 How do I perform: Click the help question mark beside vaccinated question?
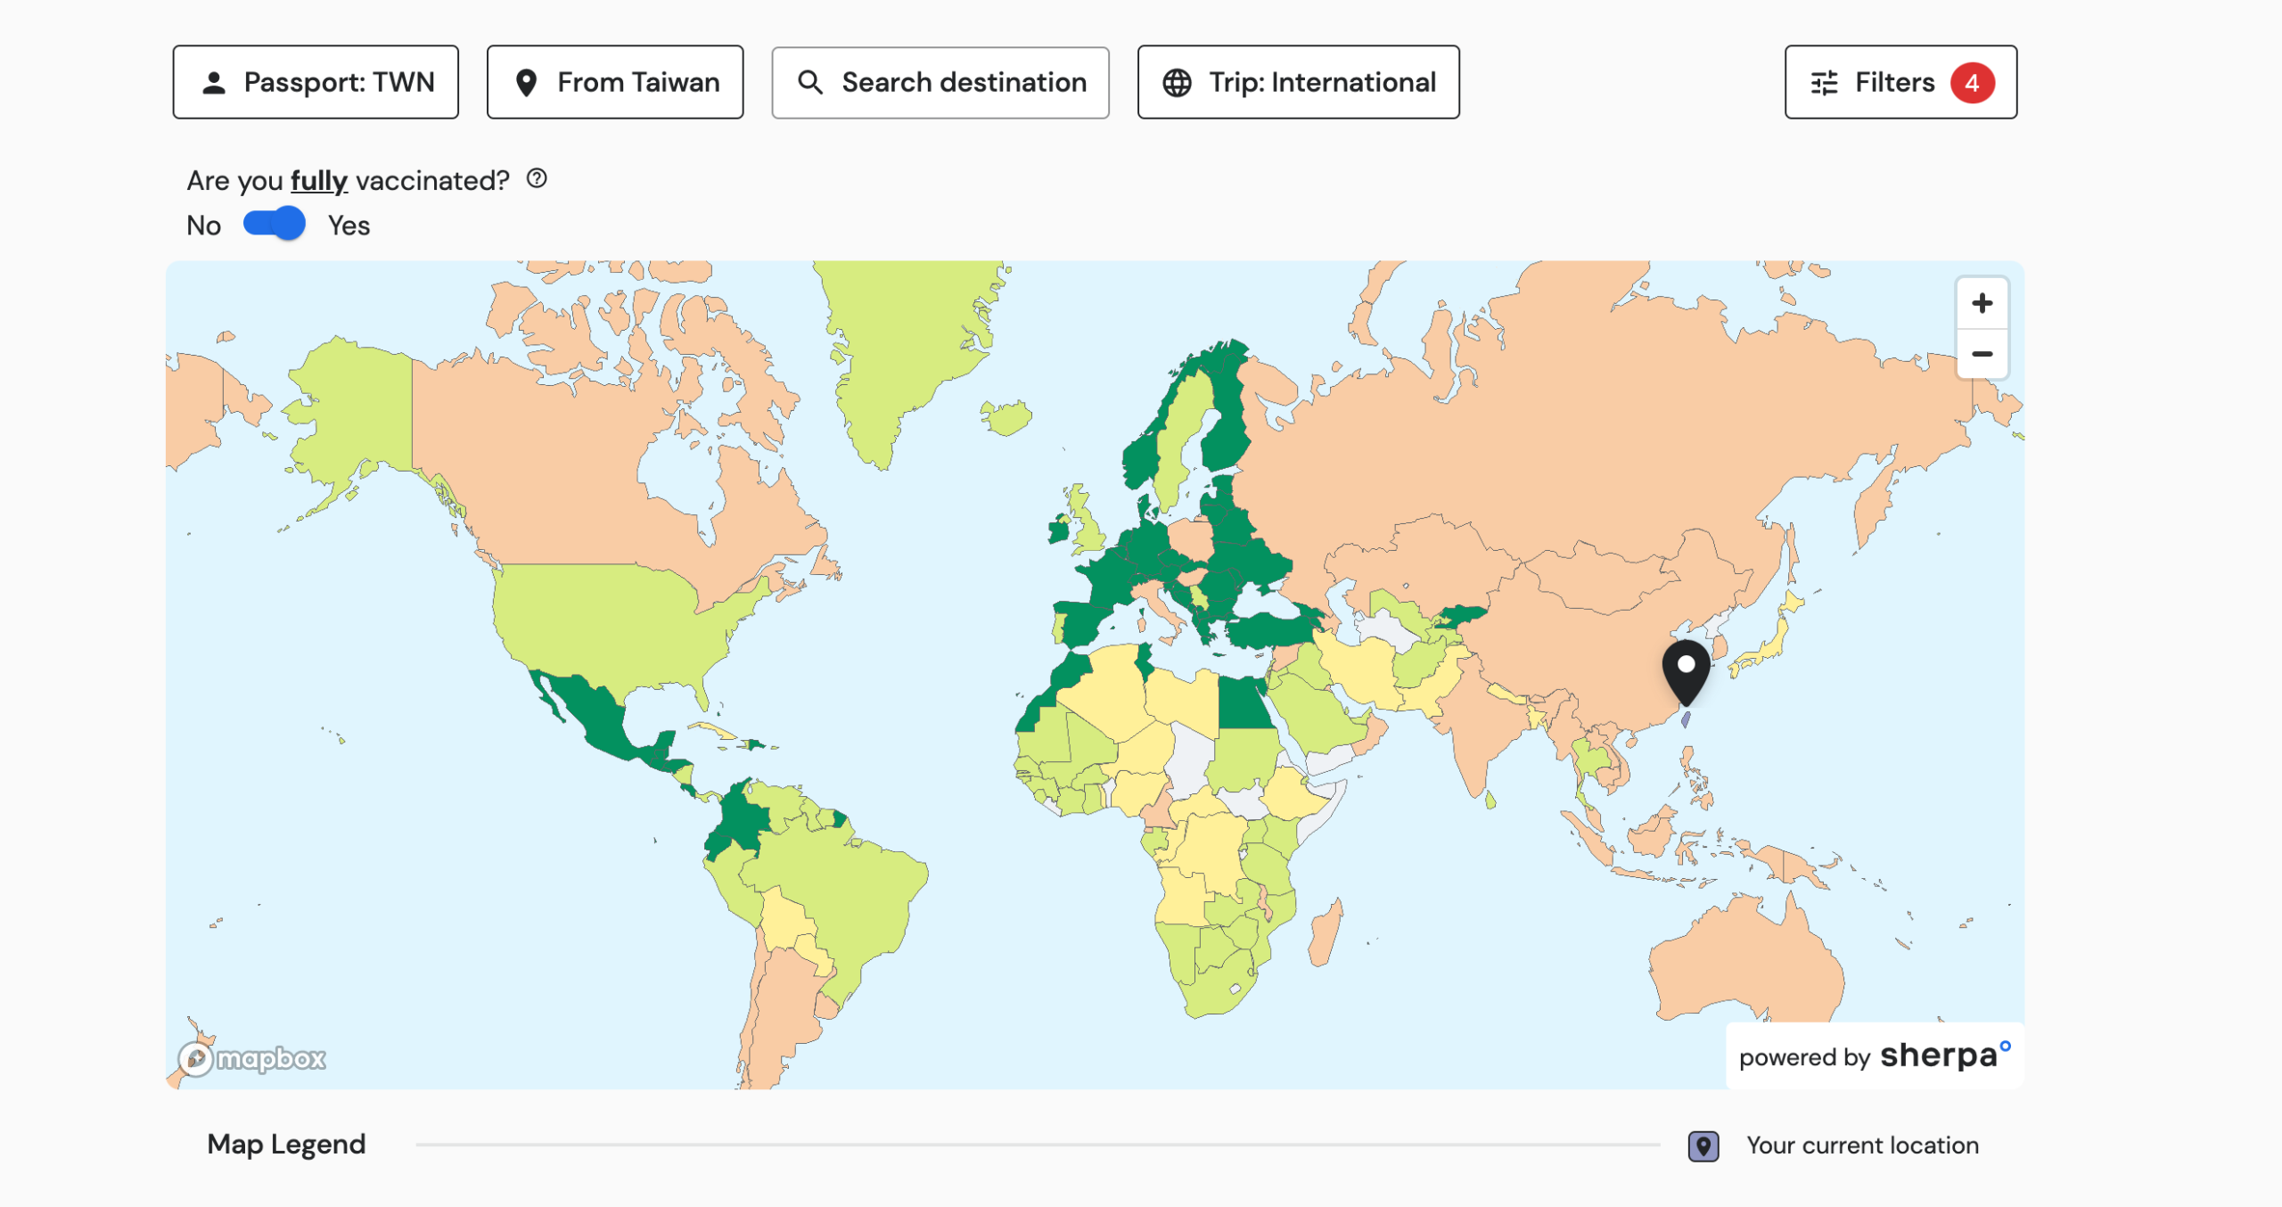[536, 178]
